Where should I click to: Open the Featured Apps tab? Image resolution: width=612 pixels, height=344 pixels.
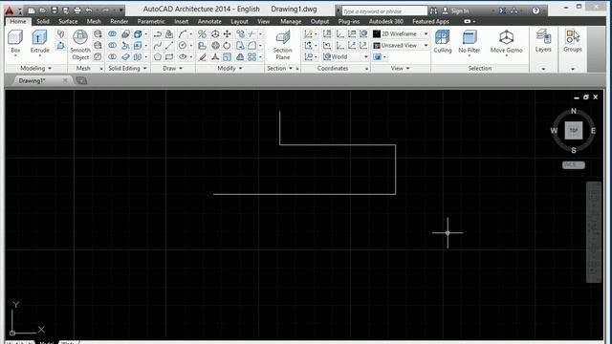(430, 21)
